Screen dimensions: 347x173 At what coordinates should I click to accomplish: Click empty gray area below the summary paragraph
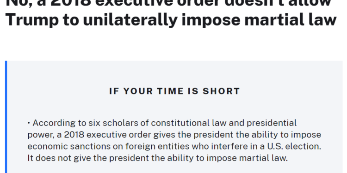(x=175, y=169)
